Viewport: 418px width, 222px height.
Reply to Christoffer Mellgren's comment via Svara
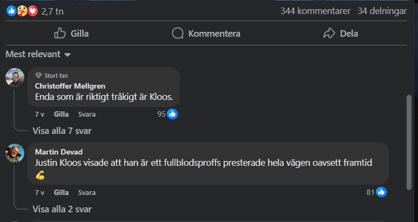87,114
